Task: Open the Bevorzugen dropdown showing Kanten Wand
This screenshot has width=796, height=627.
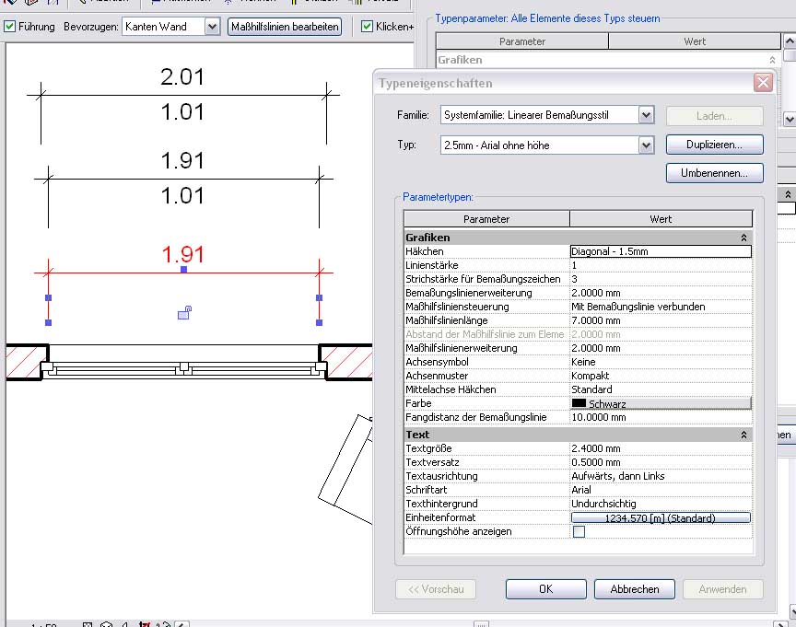Action: pos(212,27)
